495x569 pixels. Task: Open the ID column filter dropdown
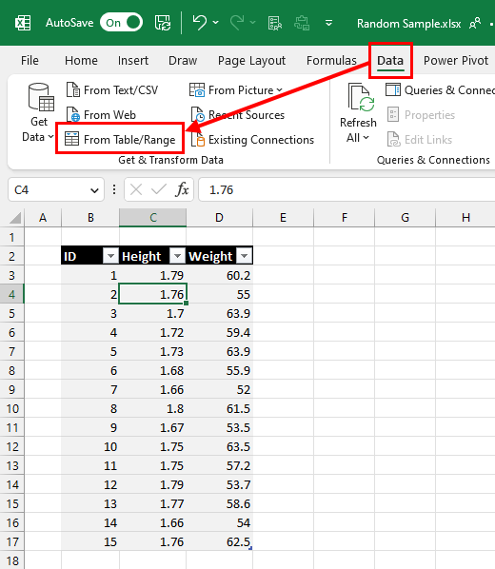coord(110,256)
